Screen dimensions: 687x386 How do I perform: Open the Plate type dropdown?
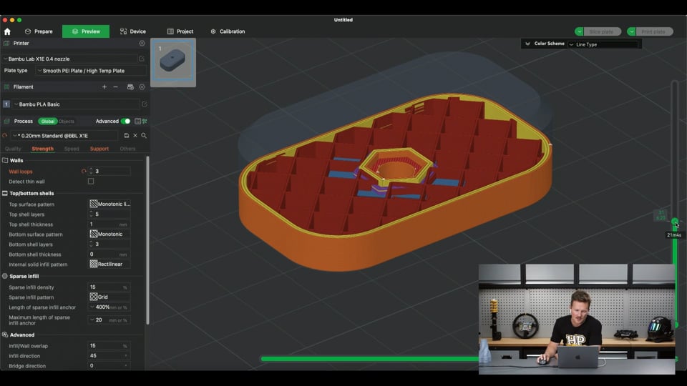coord(91,71)
